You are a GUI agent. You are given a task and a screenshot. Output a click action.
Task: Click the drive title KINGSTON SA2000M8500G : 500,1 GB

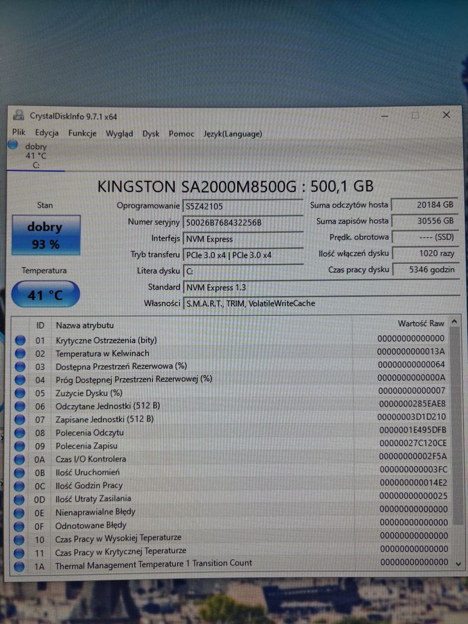tap(236, 186)
